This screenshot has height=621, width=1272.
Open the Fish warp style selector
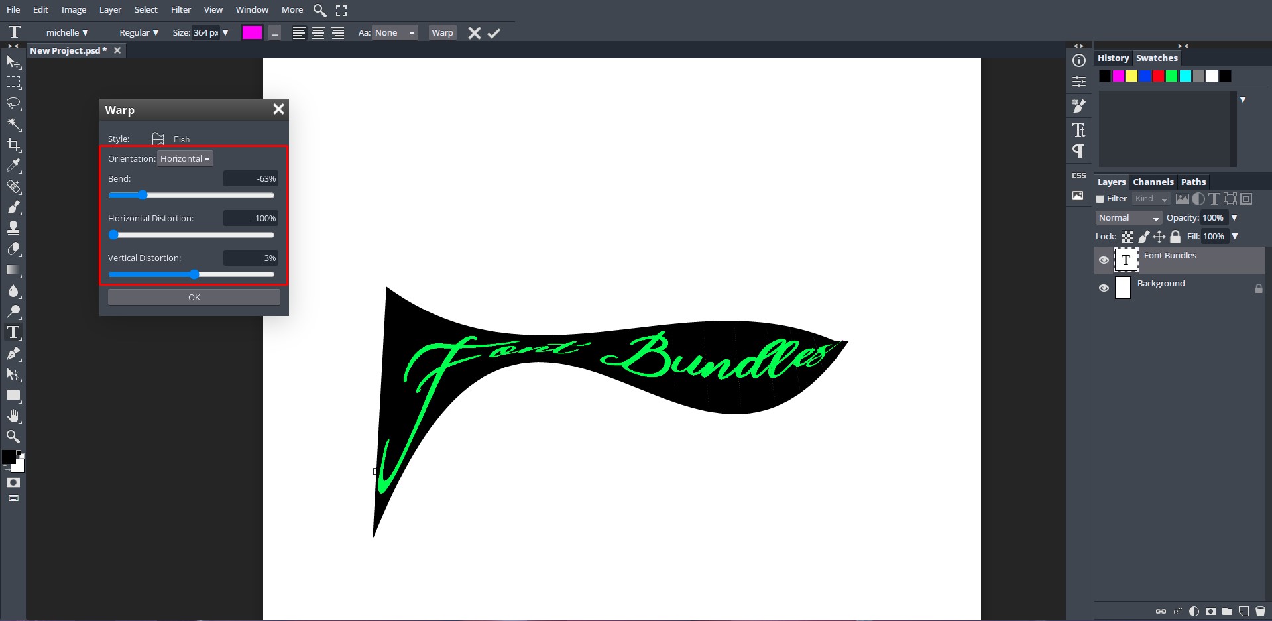tap(171, 139)
